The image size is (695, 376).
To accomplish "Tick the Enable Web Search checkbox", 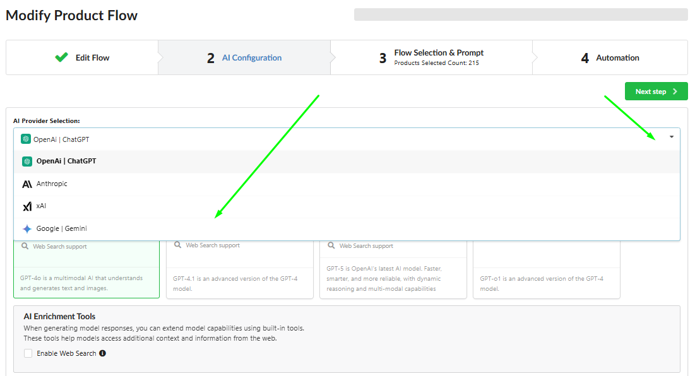I will pos(28,353).
